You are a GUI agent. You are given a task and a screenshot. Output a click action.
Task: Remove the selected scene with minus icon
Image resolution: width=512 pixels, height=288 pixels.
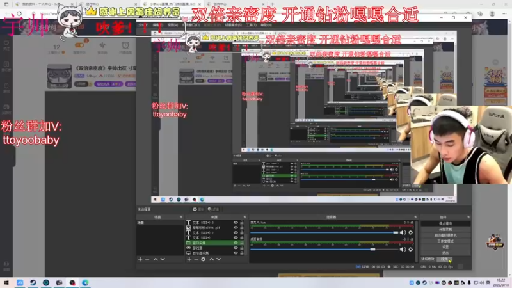point(147,259)
